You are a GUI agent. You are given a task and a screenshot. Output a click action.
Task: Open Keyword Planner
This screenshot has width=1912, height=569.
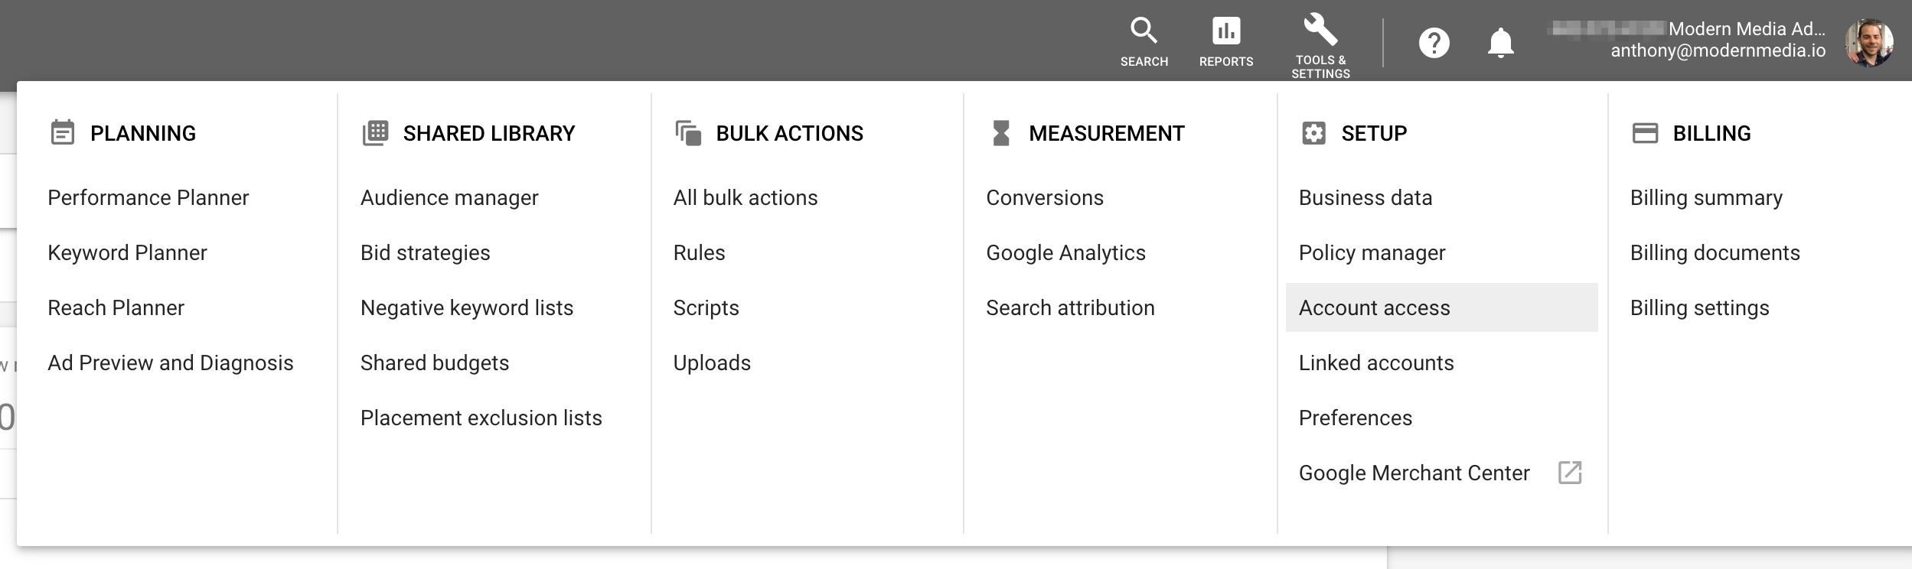[x=127, y=253]
